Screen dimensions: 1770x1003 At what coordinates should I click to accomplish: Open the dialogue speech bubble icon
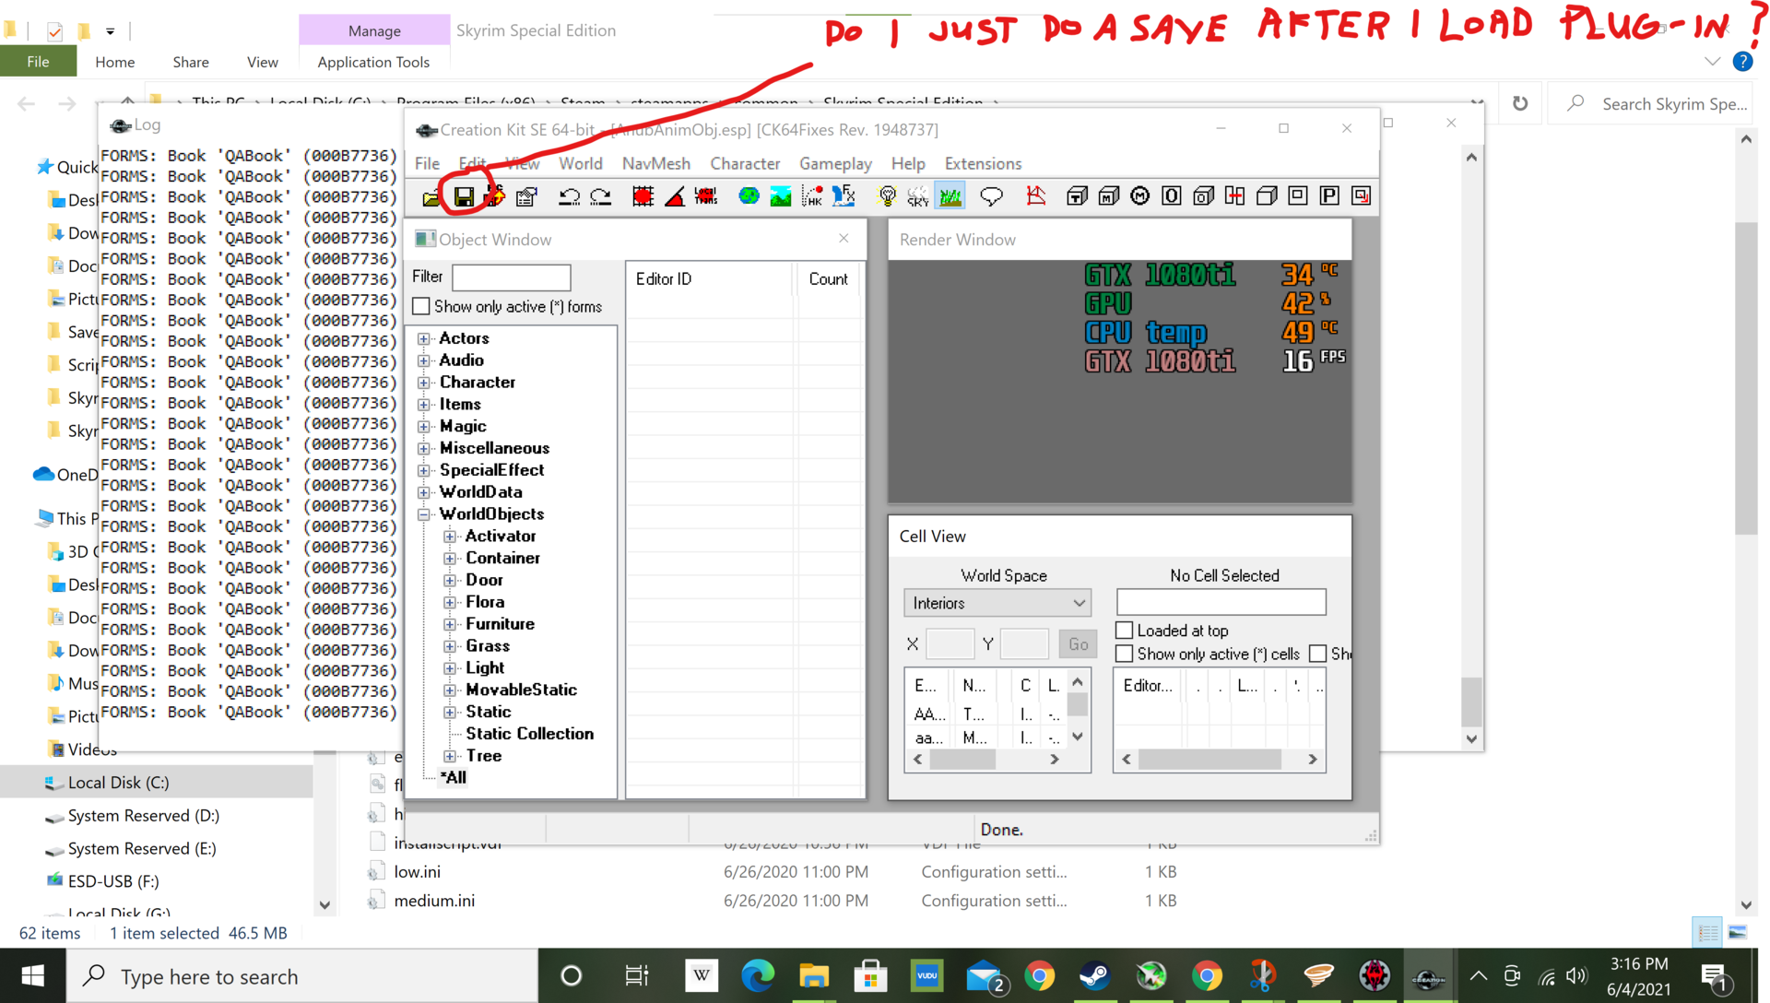pos(991,196)
